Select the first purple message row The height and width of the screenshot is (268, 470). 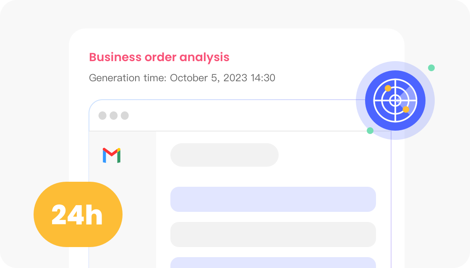click(x=273, y=199)
